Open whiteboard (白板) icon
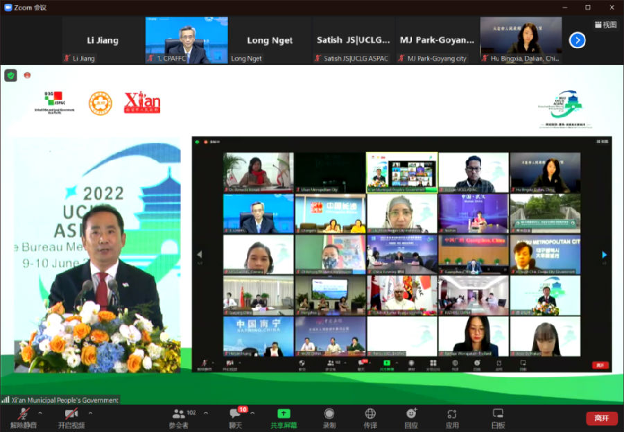 pyautogui.click(x=498, y=417)
